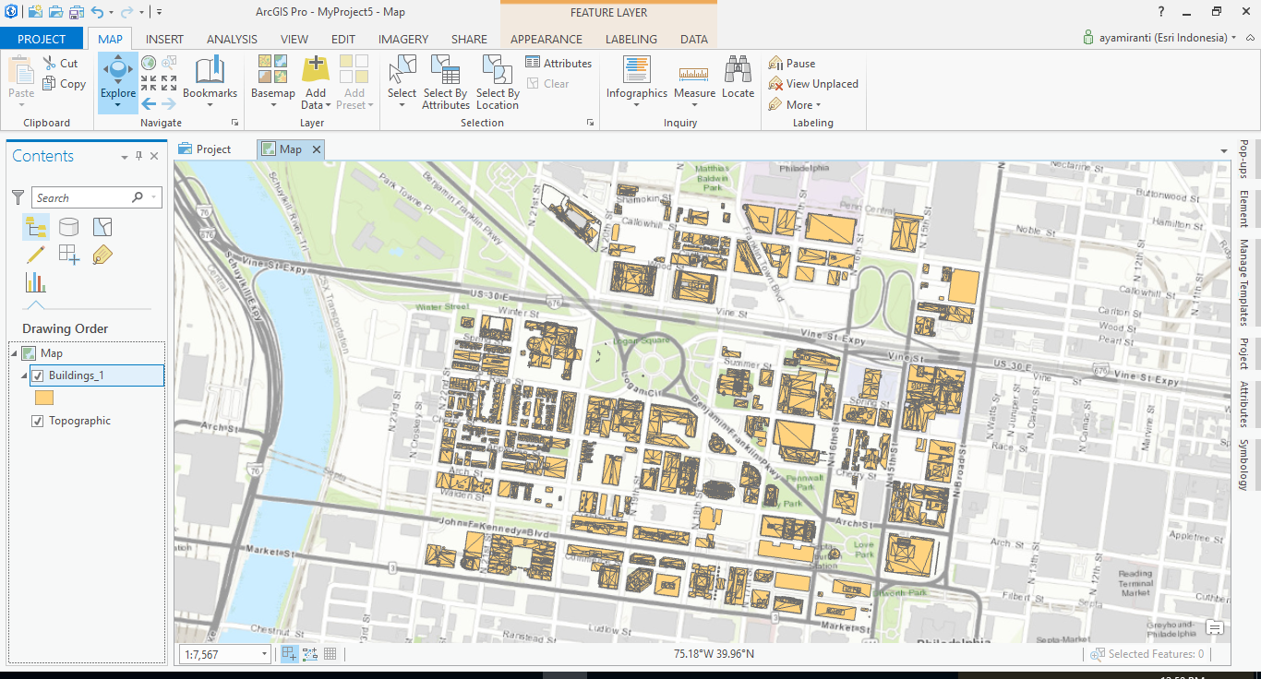
Task: Click the filter funnel icon in Contents
Action: click(18, 197)
